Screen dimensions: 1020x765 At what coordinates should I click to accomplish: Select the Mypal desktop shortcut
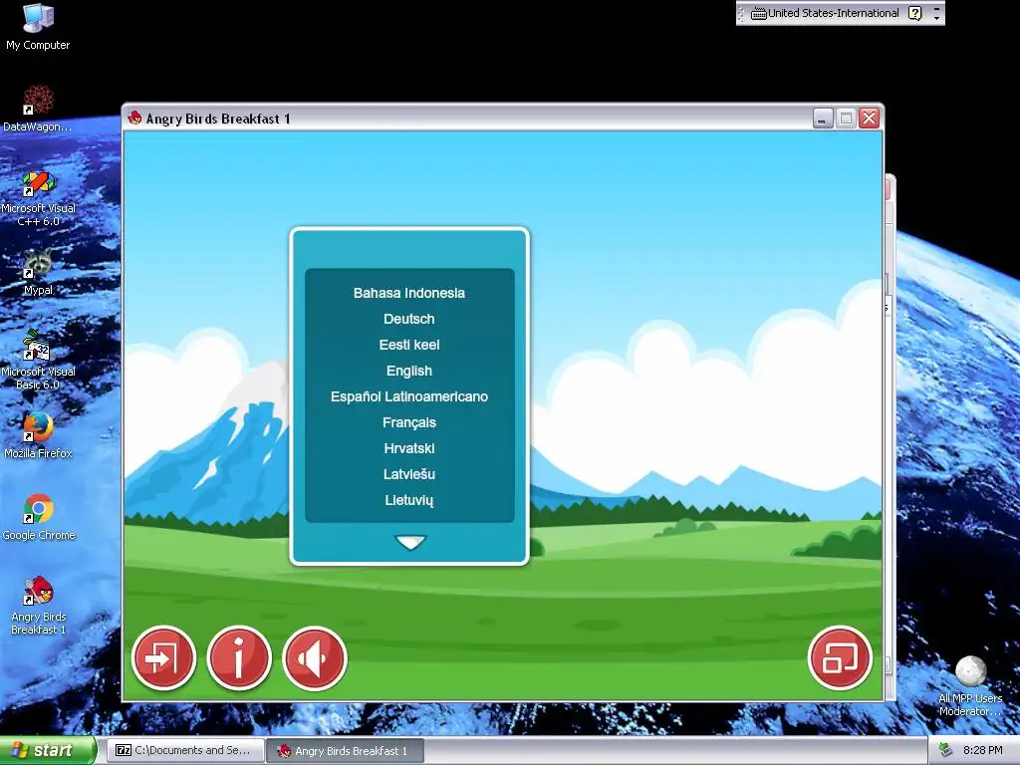click(38, 272)
